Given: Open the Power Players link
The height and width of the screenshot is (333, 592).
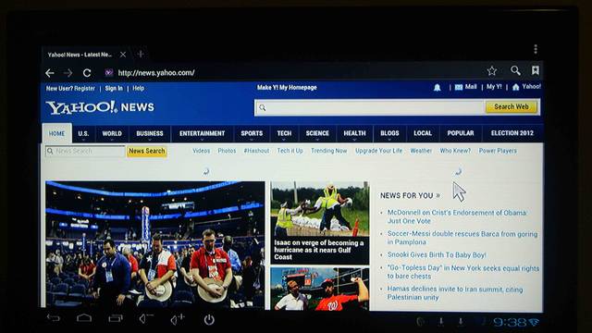Looking at the screenshot, I should coord(498,151).
